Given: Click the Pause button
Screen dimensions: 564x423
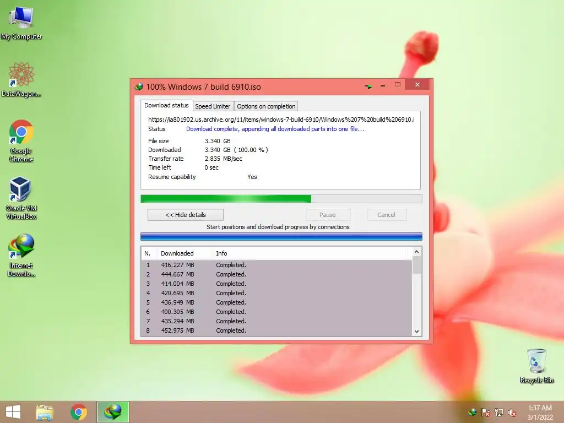Looking at the screenshot, I should (328, 215).
